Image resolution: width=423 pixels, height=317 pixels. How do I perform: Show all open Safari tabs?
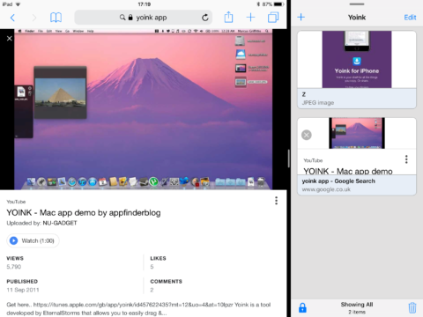point(273,18)
